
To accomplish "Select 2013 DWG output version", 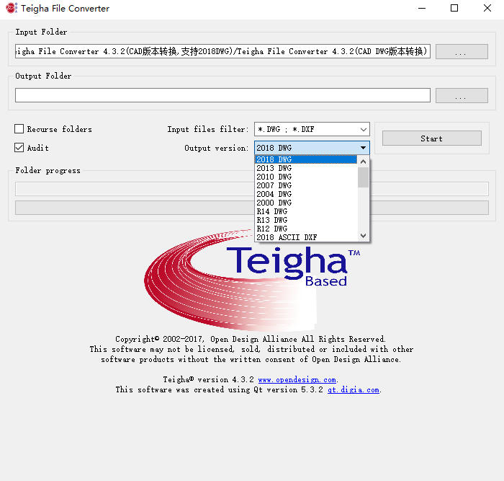I will coord(306,168).
